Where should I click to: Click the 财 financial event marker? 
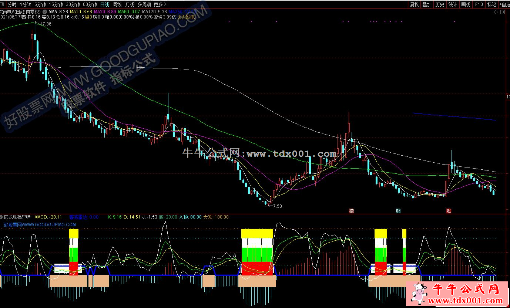pyautogui.click(x=398, y=211)
